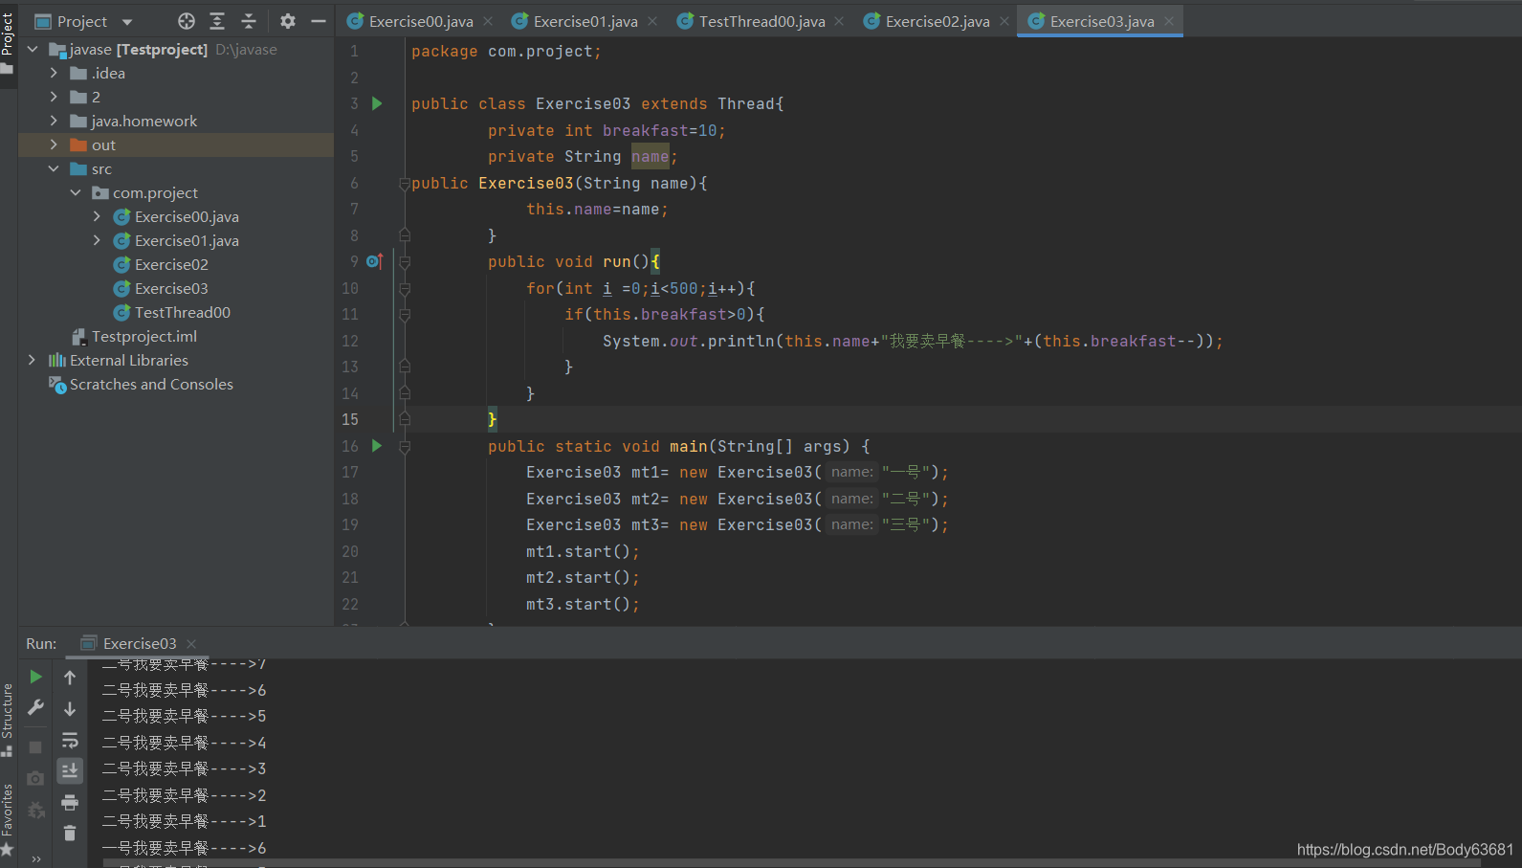Open the Favorites side tool window
The width and height of the screenshot is (1522, 868).
[x=8, y=819]
